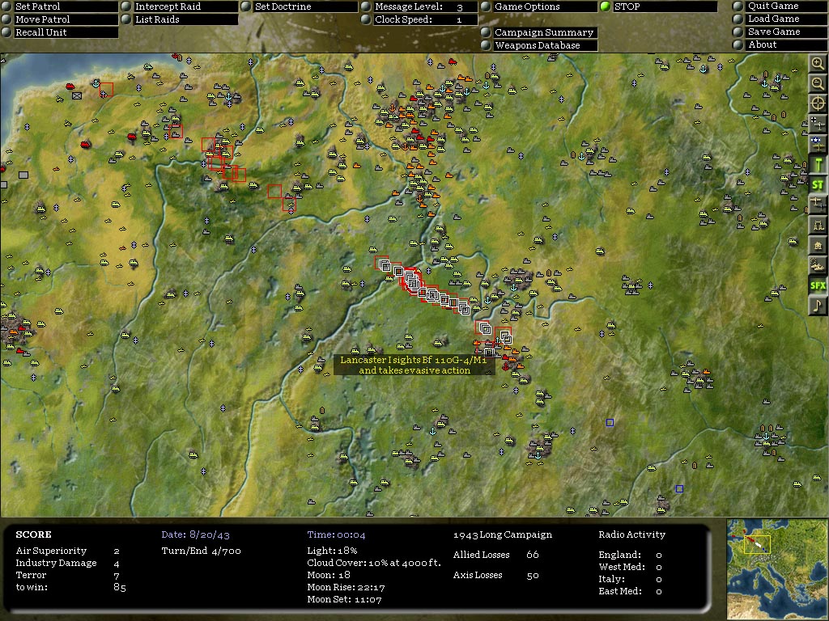Click Load Game

[780, 19]
